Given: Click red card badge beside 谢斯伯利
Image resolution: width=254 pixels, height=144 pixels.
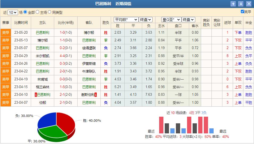Looking at the screenshot, I should 96,95.
